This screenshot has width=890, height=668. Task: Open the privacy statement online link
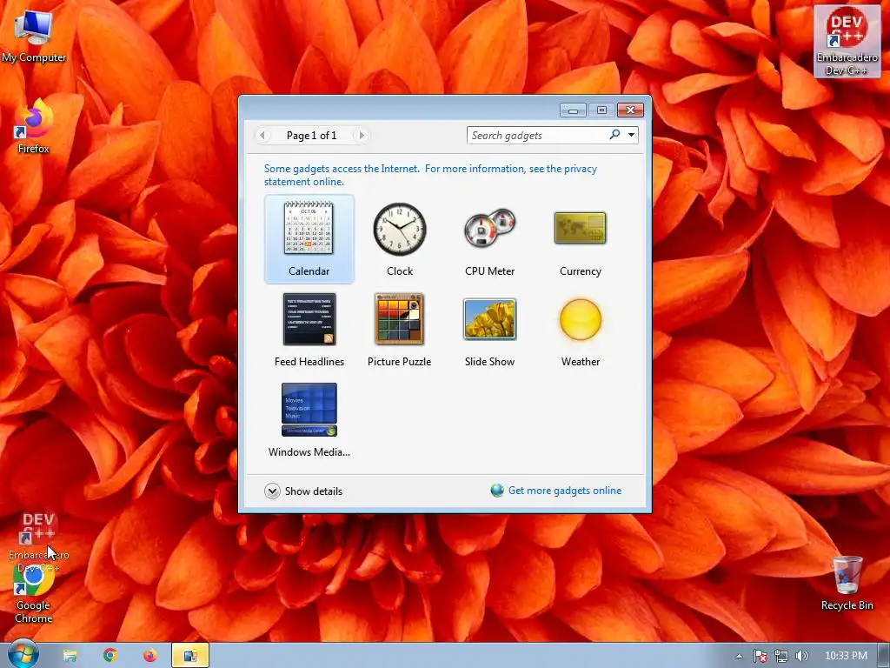(430, 175)
